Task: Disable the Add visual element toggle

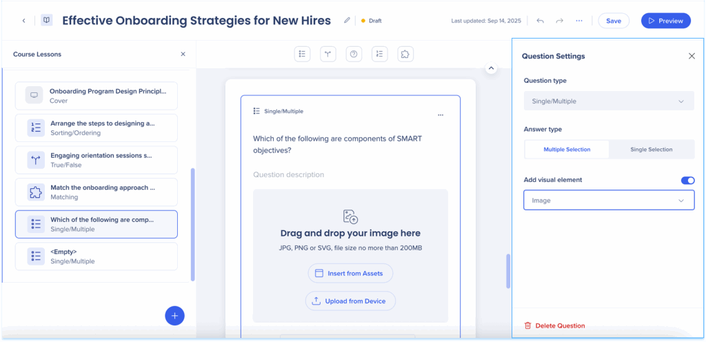Action: pos(687,180)
